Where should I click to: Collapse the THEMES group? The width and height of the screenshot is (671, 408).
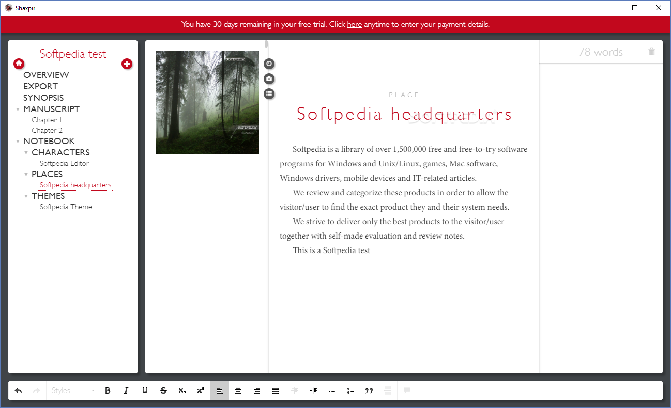26,196
